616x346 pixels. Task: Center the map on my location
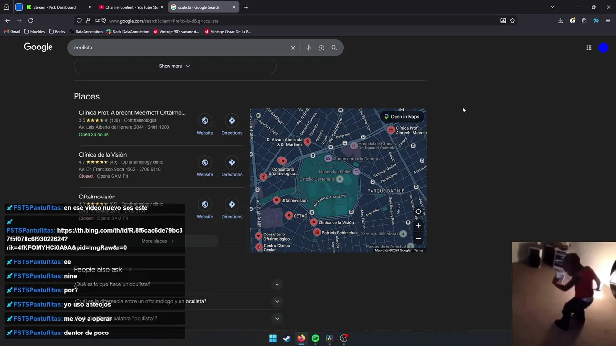[x=418, y=211]
